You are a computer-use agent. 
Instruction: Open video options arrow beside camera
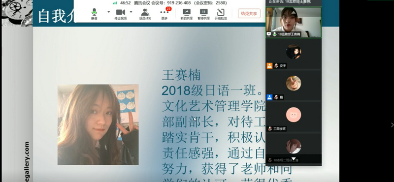click(x=131, y=12)
